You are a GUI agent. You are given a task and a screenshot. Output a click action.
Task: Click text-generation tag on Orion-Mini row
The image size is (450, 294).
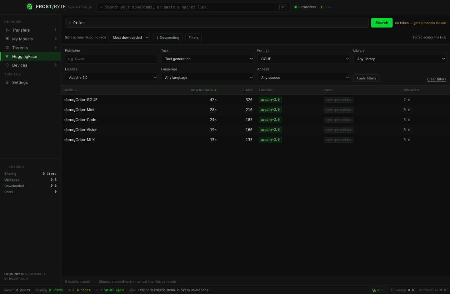339,110
